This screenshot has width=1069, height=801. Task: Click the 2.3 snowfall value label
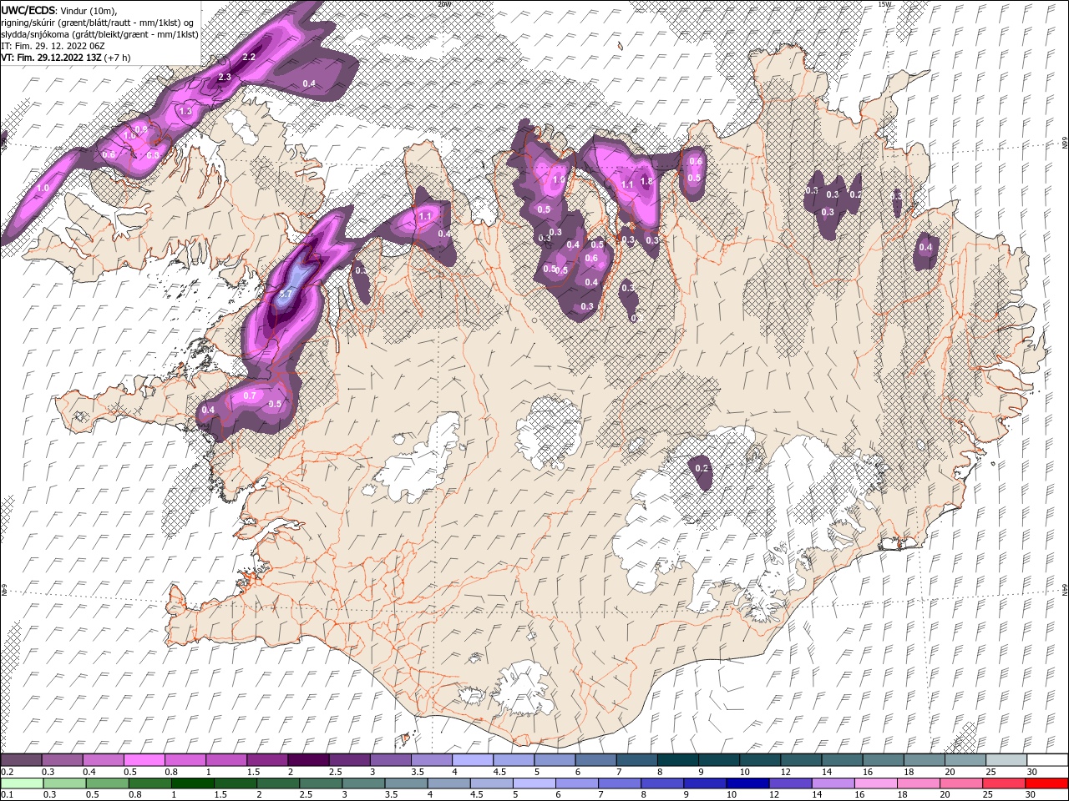point(224,78)
